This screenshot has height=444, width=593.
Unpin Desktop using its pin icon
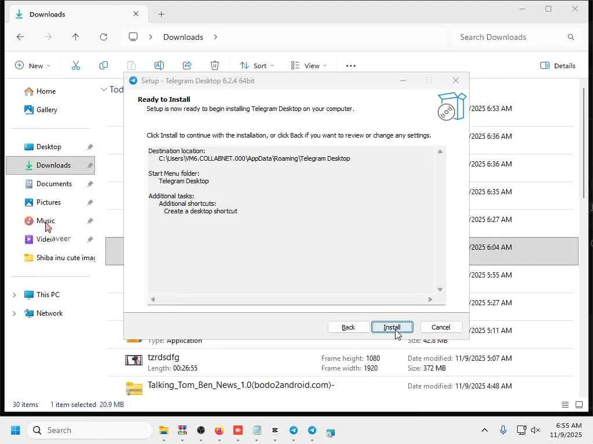click(90, 147)
